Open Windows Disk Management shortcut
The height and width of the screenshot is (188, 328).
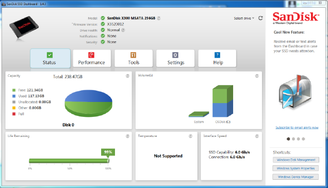pos(296,160)
